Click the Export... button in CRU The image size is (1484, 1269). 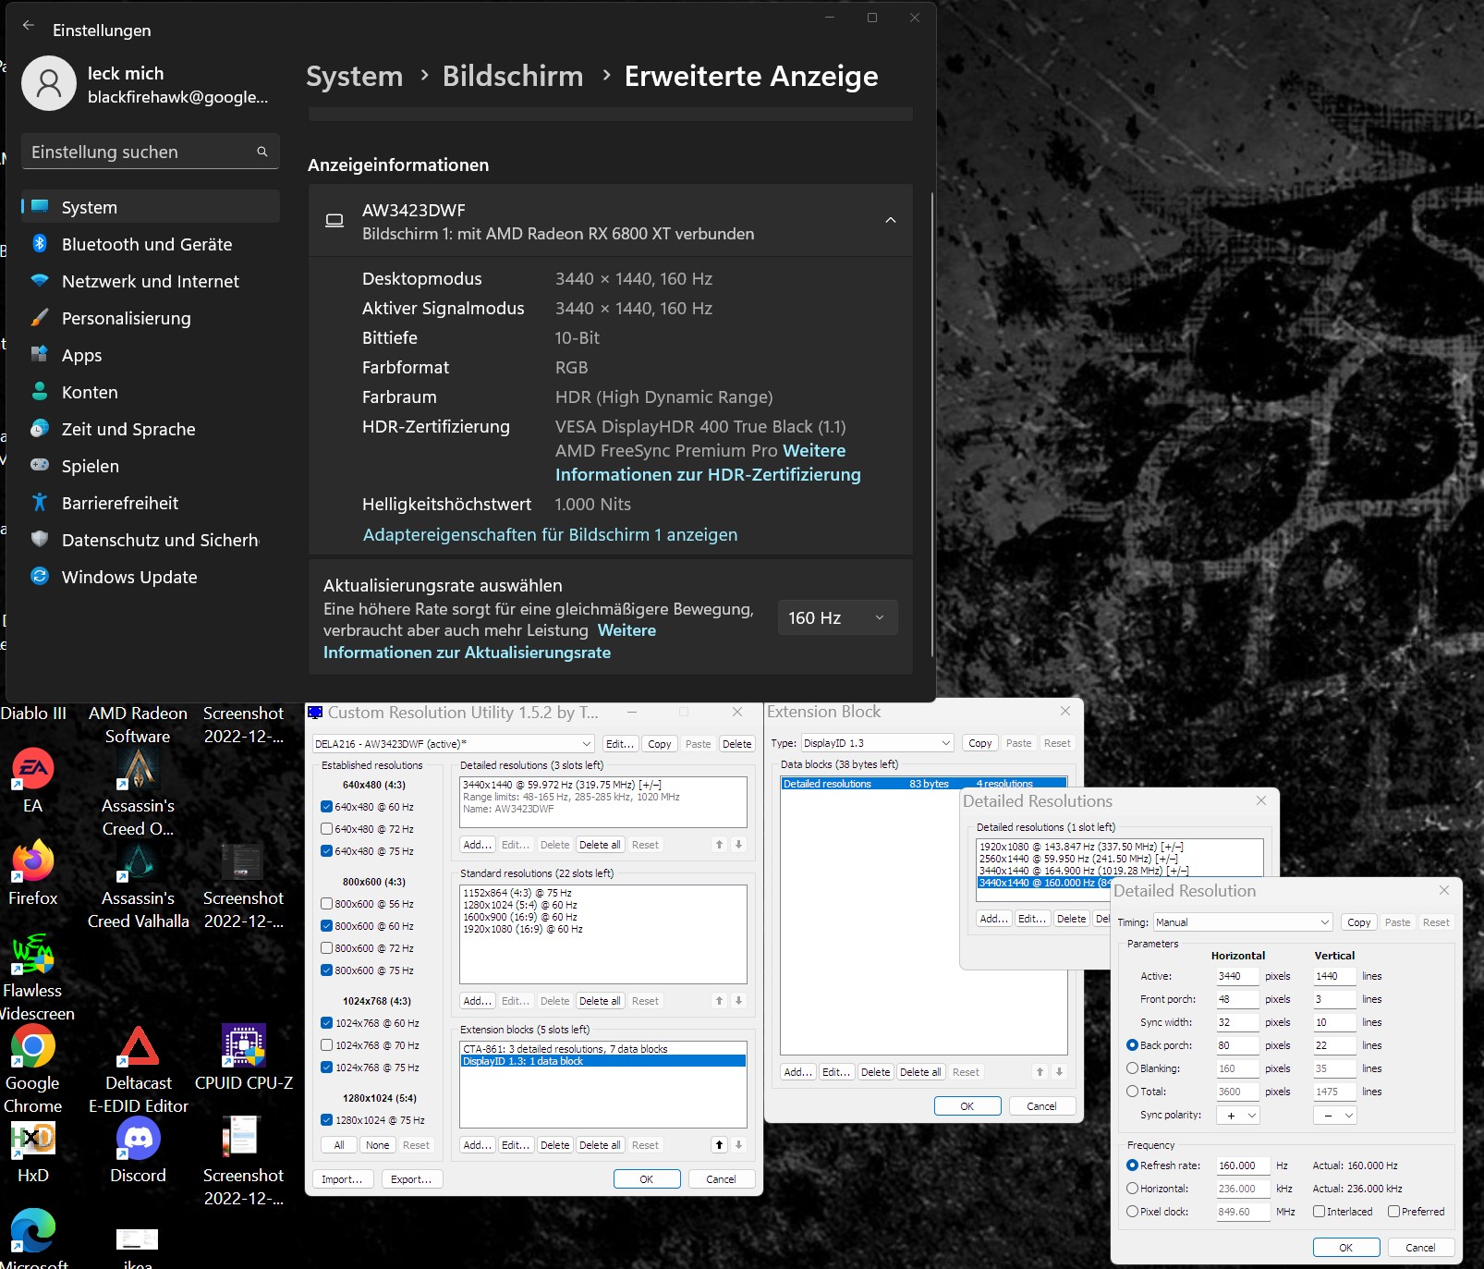click(411, 1179)
